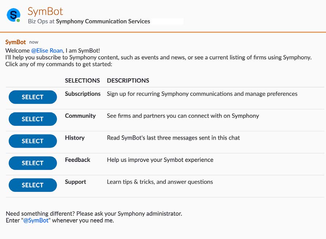This screenshot has height=239, width=326.
Task: Click SymBot sender name above message
Action: 15,42
